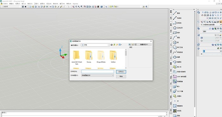The height and width of the screenshot is (117, 222).
Task: Select the DWF Underlay tool
Action: pyautogui.click(x=180, y=76)
